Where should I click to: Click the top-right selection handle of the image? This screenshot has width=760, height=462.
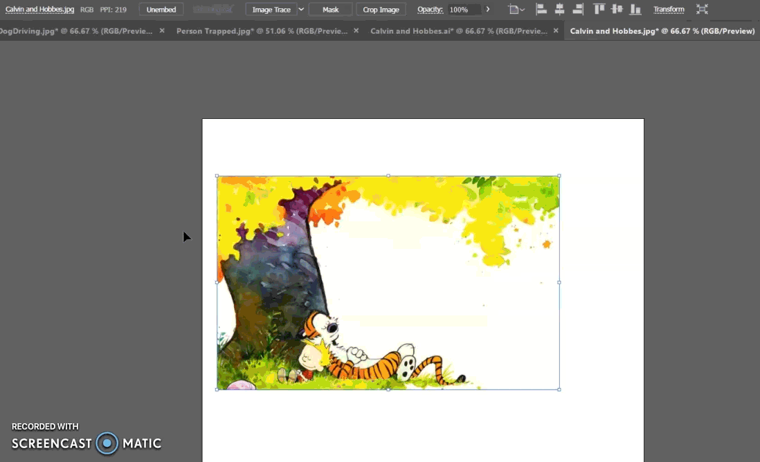559,176
